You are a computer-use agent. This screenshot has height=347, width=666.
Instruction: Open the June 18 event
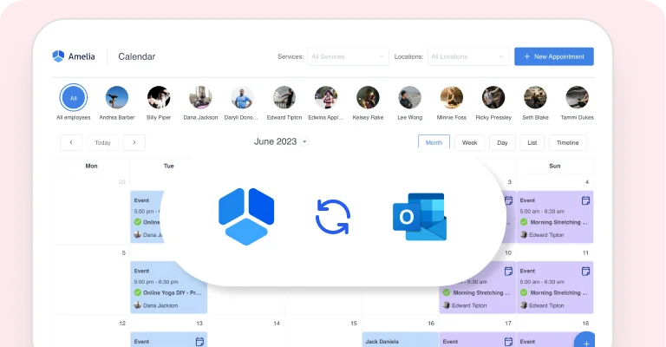pos(555,340)
